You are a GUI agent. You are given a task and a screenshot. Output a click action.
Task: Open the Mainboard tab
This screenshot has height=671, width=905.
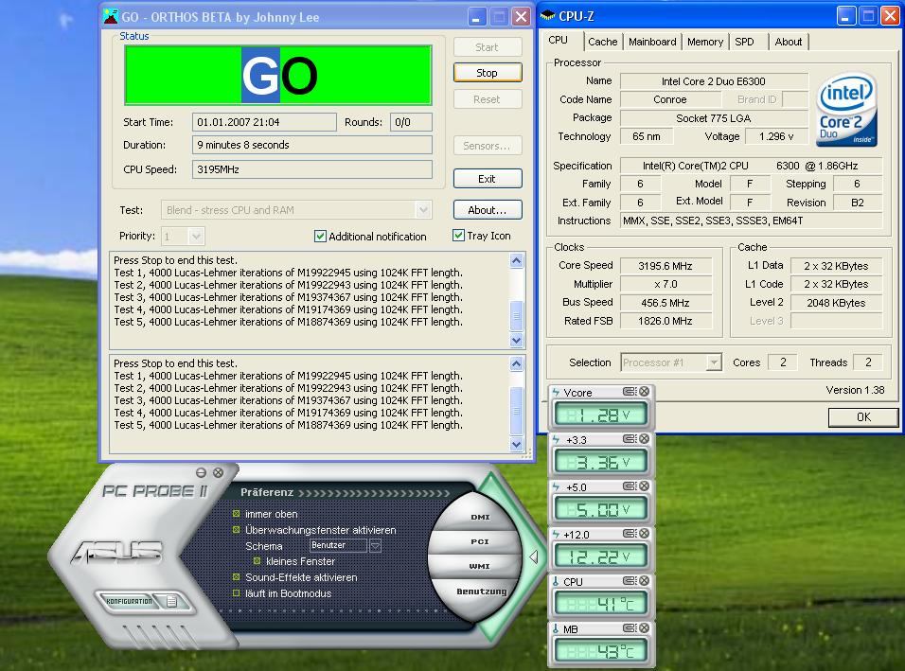(x=652, y=42)
